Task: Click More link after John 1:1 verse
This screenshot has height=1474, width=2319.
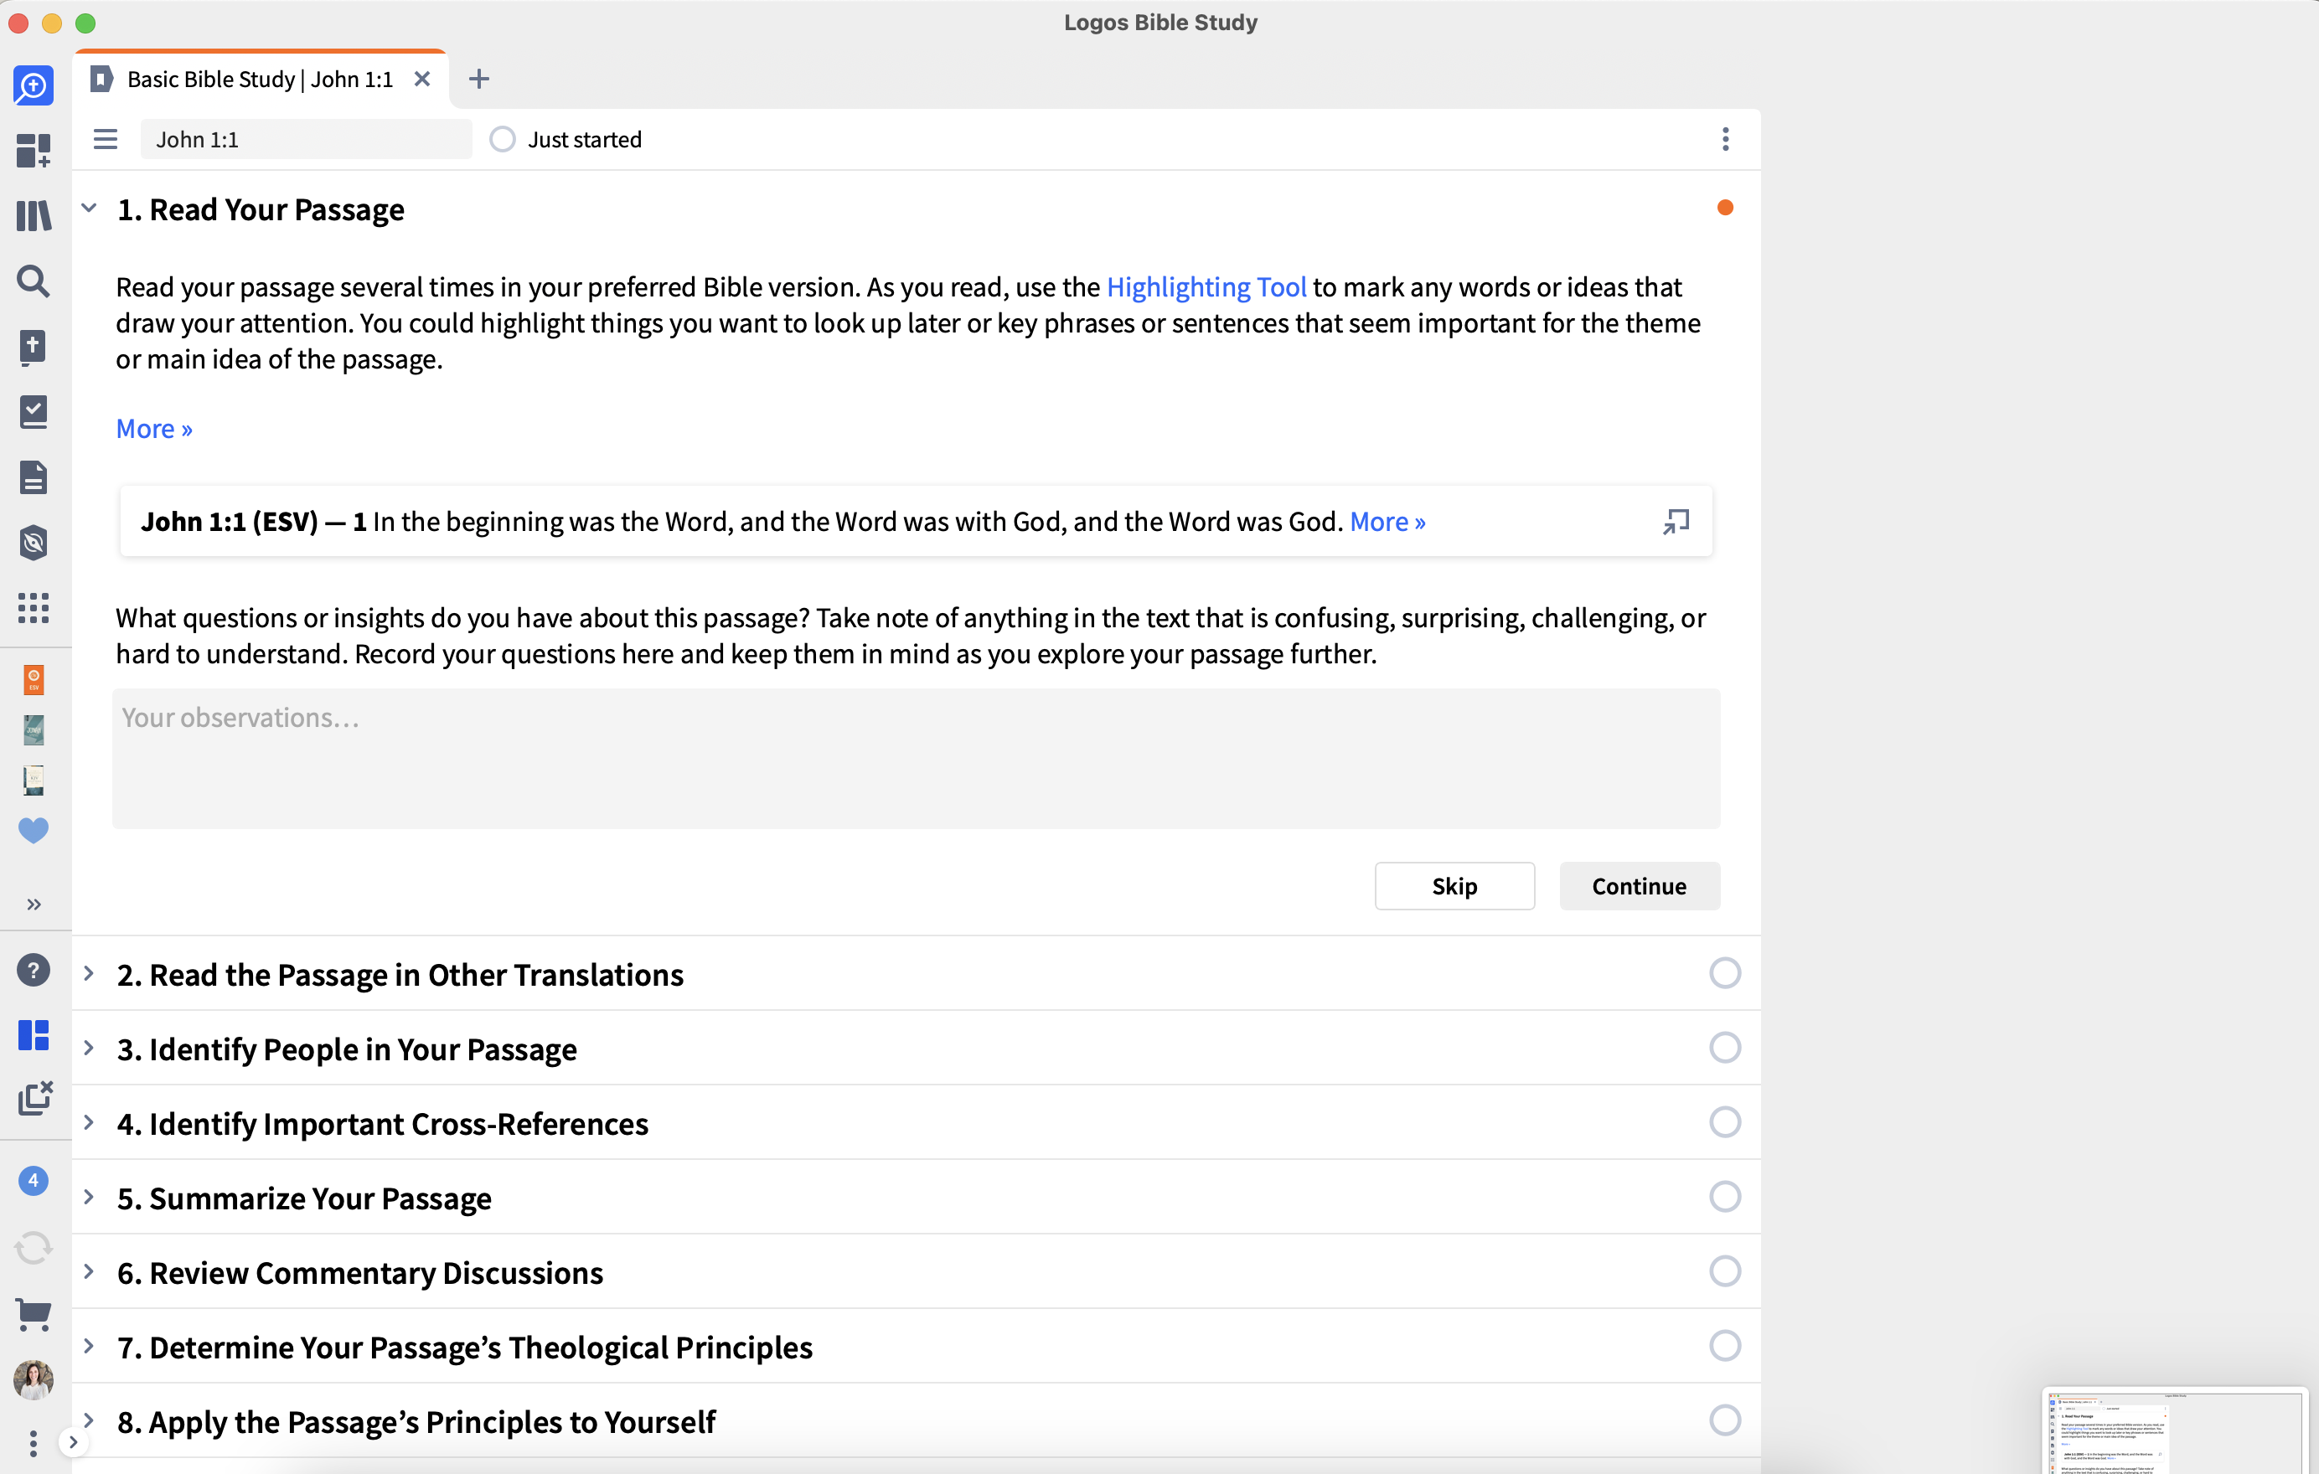Action: pyautogui.click(x=1387, y=522)
